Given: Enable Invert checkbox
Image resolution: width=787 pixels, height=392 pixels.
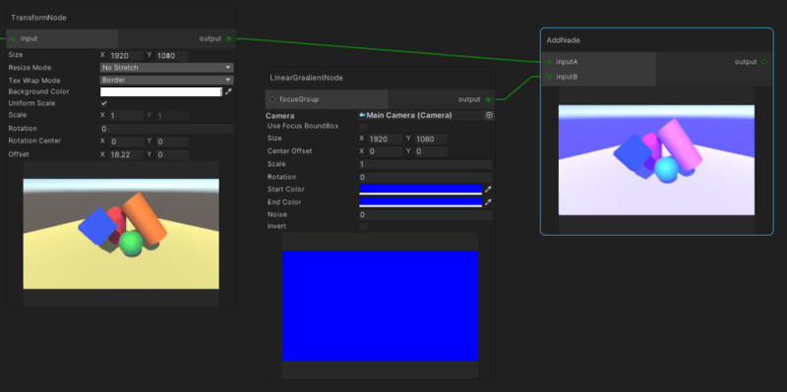Looking at the screenshot, I should pyautogui.click(x=363, y=227).
